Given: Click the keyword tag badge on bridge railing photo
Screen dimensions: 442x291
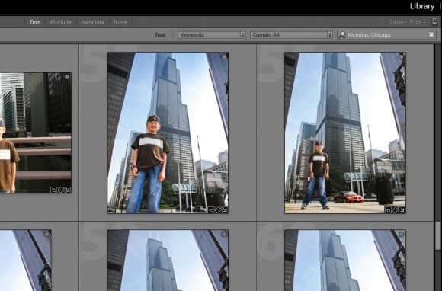Looking at the screenshot, I should coord(61,190).
